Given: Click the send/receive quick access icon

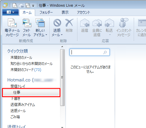Looking at the screenshot, I should click(x=28, y=6).
